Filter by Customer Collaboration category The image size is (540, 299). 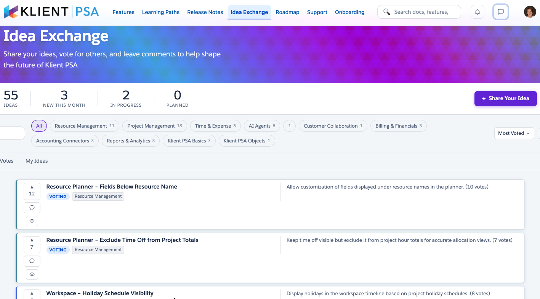pyautogui.click(x=333, y=126)
